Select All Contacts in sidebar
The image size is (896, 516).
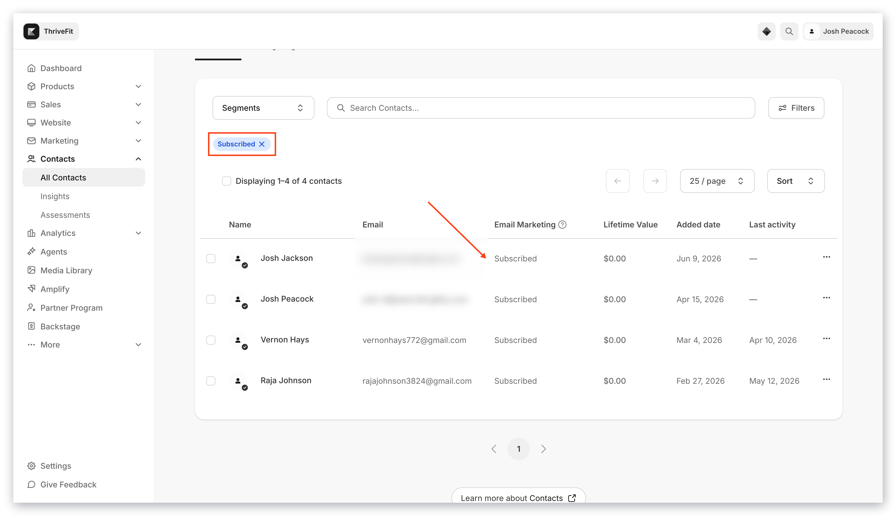coord(83,177)
